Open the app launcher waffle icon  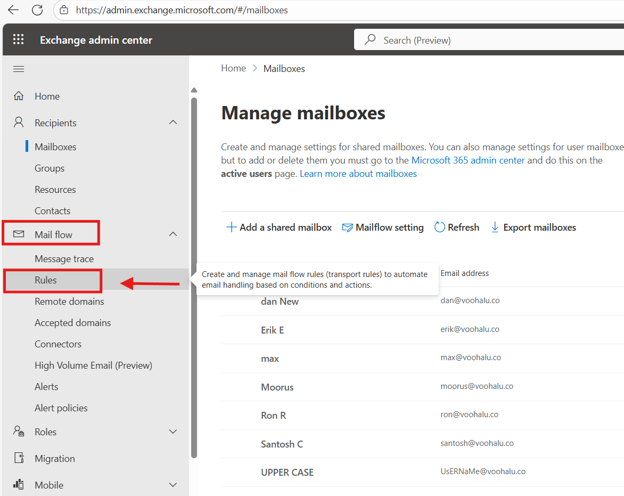pos(19,40)
